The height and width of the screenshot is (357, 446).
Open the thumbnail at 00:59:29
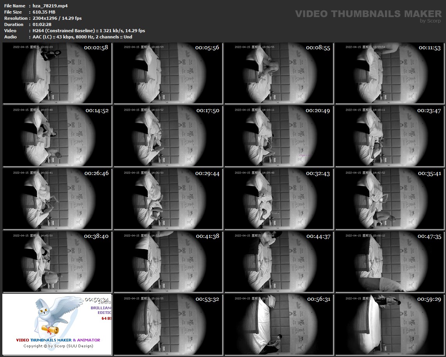pyautogui.click(x=390, y=324)
